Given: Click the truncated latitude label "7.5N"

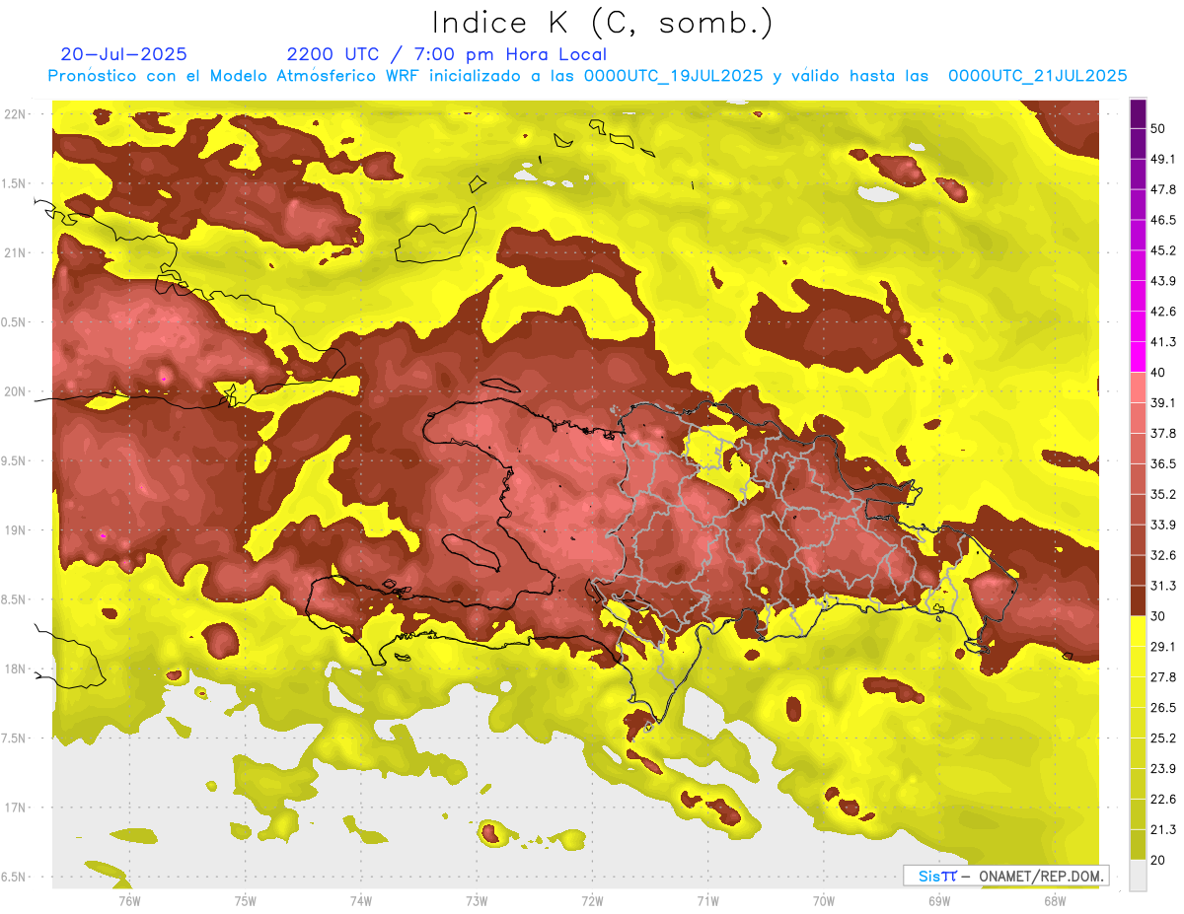Looking at the screenshot, I should (14, 738).
